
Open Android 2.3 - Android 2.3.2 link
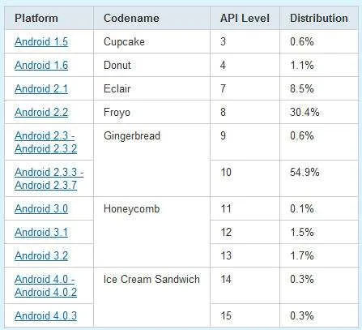[46, 142]
